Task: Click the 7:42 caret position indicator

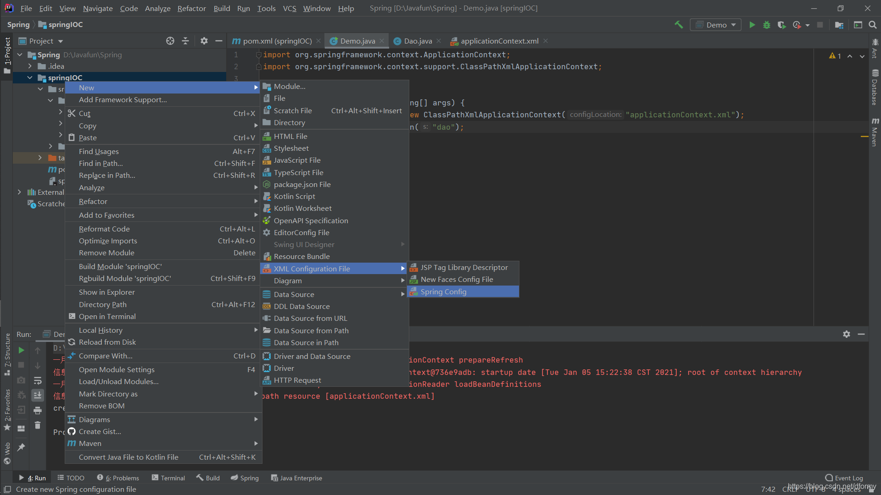Action: (768, 489)
